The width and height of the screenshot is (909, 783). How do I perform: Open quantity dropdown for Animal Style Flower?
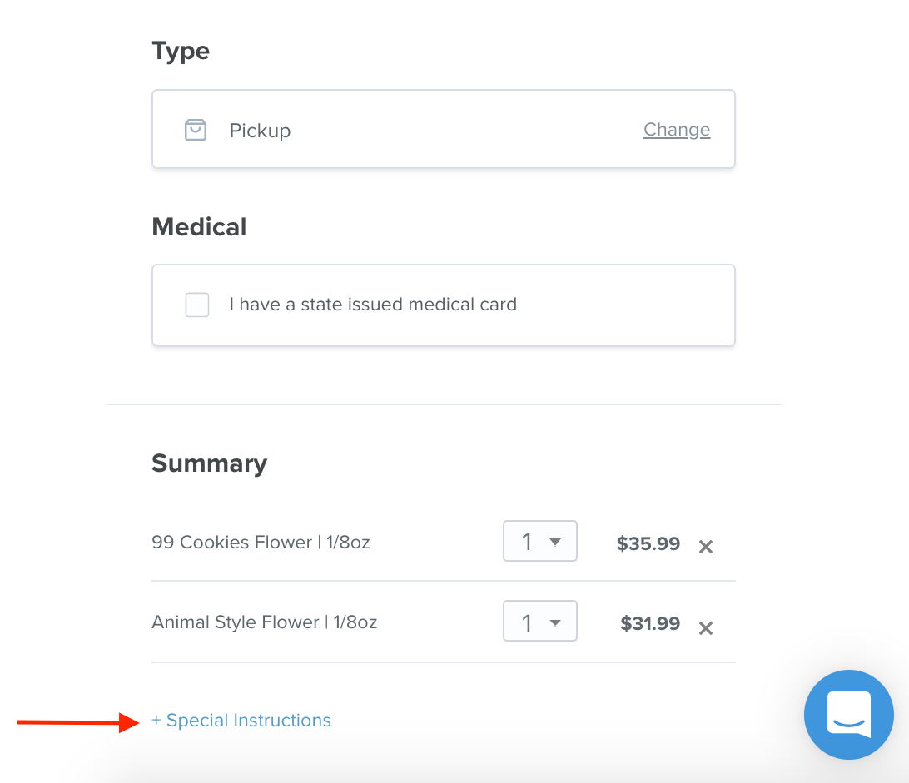pyautogui.click(x=540, y=622)
